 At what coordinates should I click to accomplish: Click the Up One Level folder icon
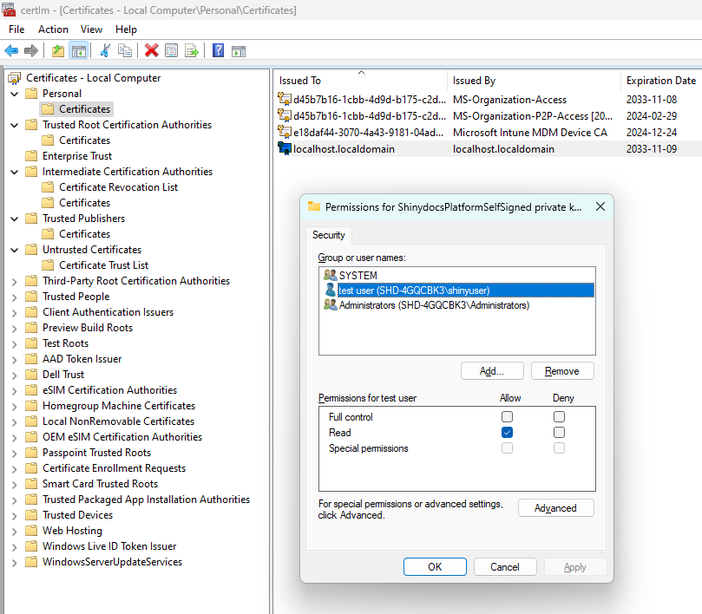[x=58, y=50]
